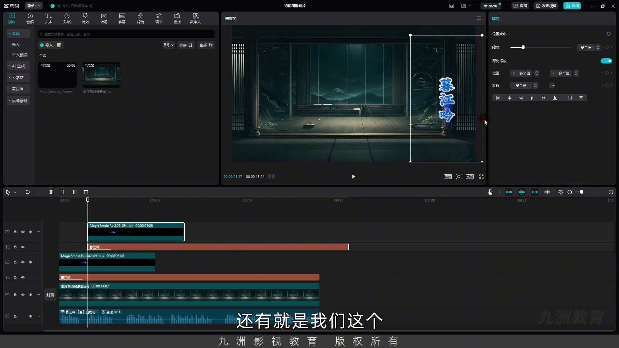The height and width of the screenshot is (348, 619).
Task: Click the 比例 aspect ratio button
Action: [x=470, y=177]
